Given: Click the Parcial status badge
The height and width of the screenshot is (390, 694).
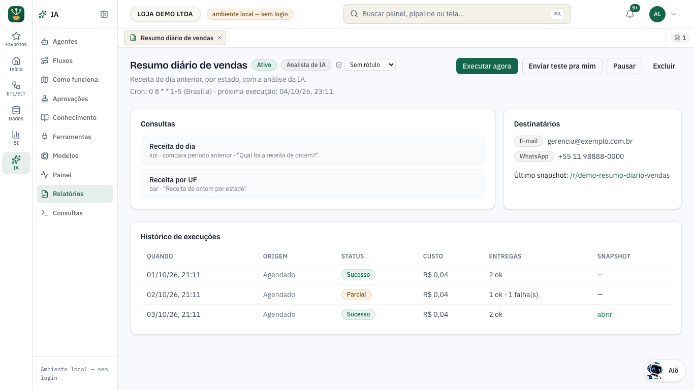Looking at the screenshot, I should tap(357, 295).
